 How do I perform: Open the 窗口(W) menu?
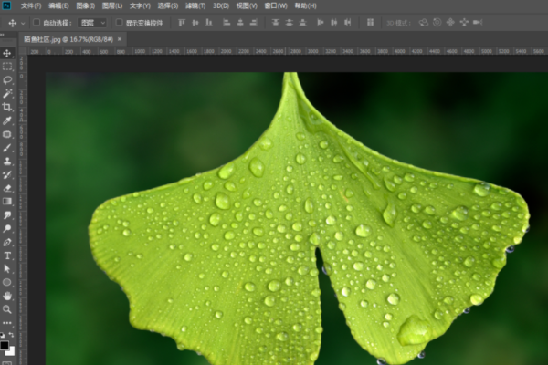(276, 6)
